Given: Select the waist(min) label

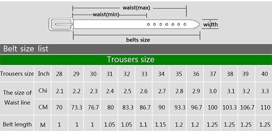Looking at the screenshot, I should (x=106, y=15).
